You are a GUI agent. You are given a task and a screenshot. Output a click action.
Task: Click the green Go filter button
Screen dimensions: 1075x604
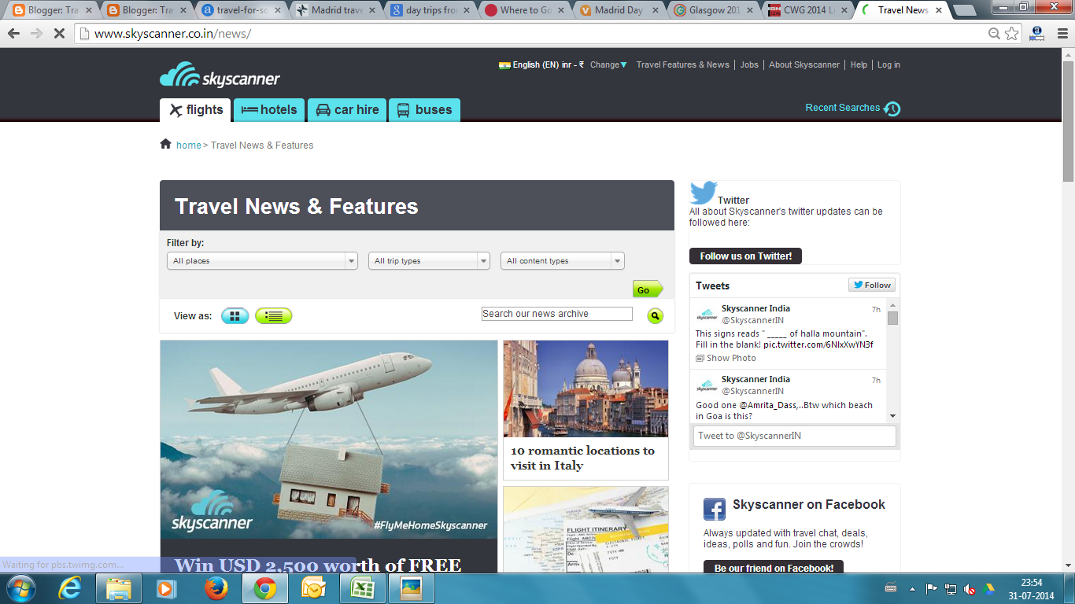(648, 289)
